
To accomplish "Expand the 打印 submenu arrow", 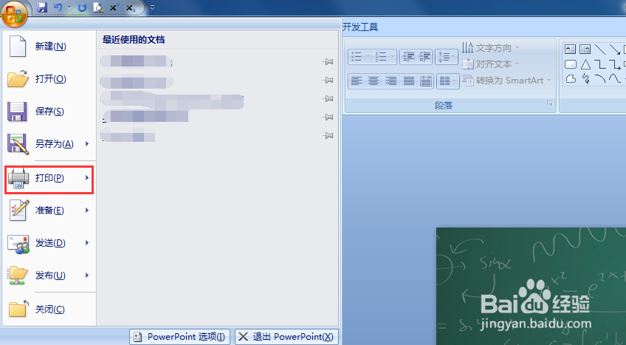I will click(x=87, y=178).
